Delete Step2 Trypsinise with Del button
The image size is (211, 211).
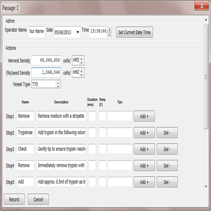[167, 132]
